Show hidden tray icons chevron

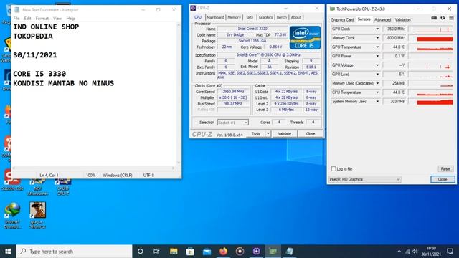point(399,252)
